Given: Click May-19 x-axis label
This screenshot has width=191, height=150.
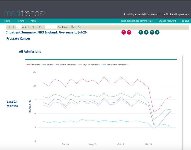Looking at the screenshot, I should [93, 144].
